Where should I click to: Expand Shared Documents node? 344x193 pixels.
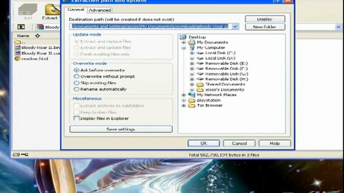point(192,85)
